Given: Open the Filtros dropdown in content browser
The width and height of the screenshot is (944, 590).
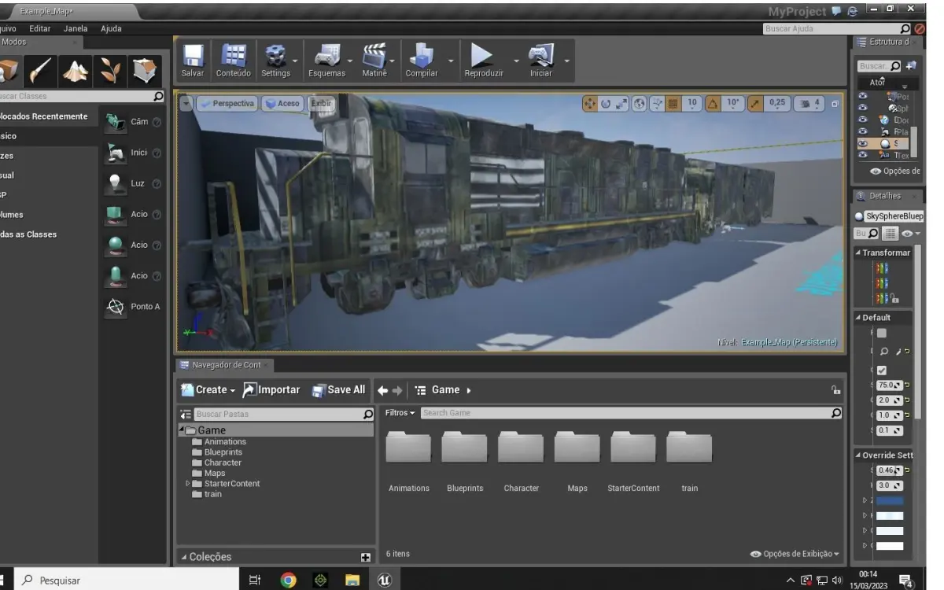Looking at the screenshot, I should [400, 413].
